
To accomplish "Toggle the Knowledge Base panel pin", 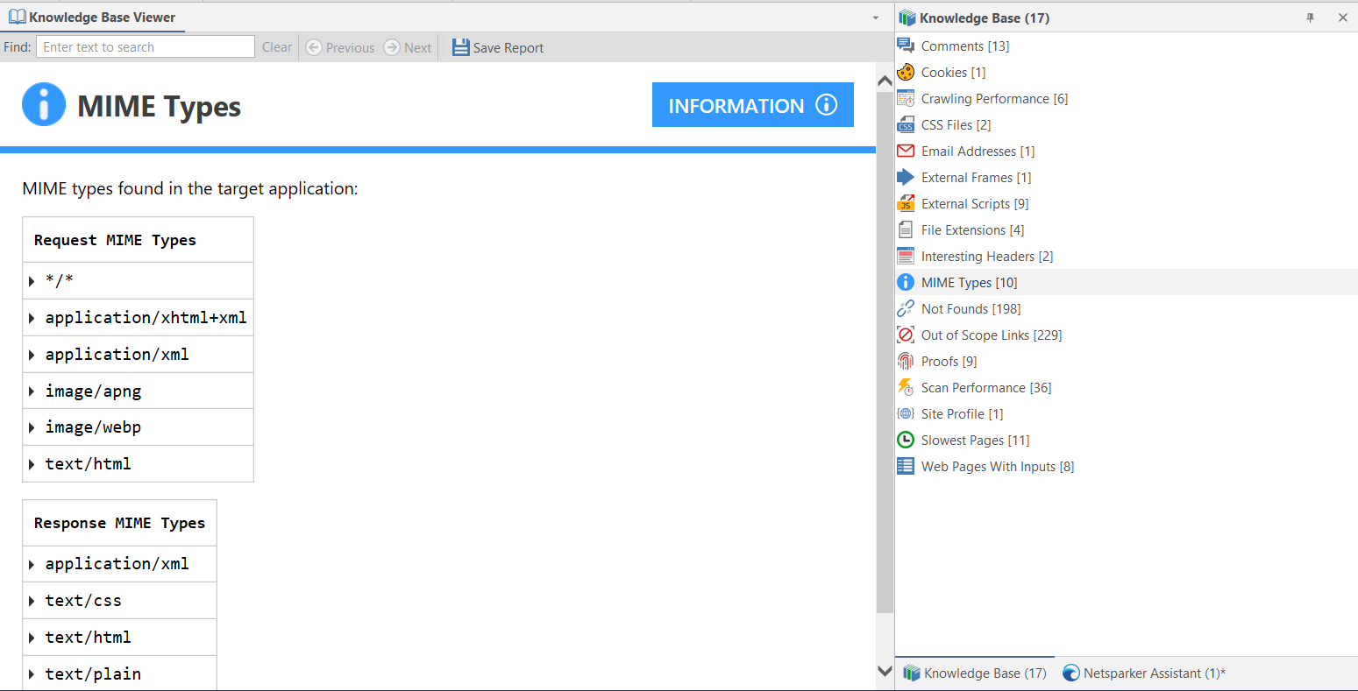I will (x=1310, y=17).
